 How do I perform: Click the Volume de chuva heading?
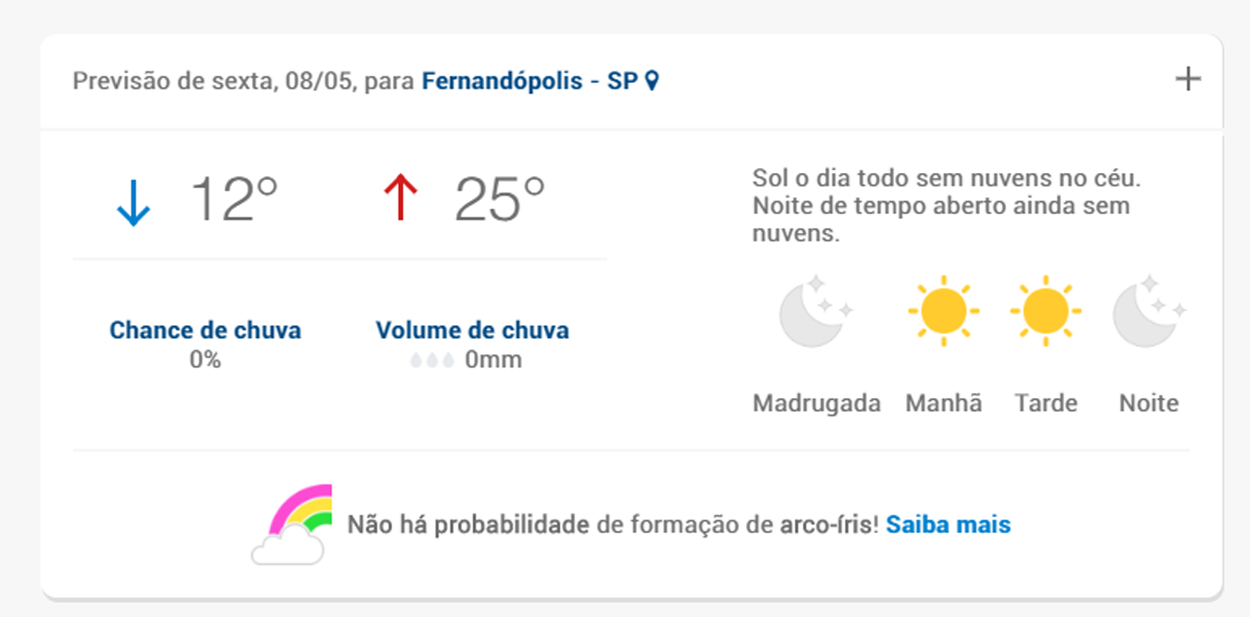tap(472, 331)
